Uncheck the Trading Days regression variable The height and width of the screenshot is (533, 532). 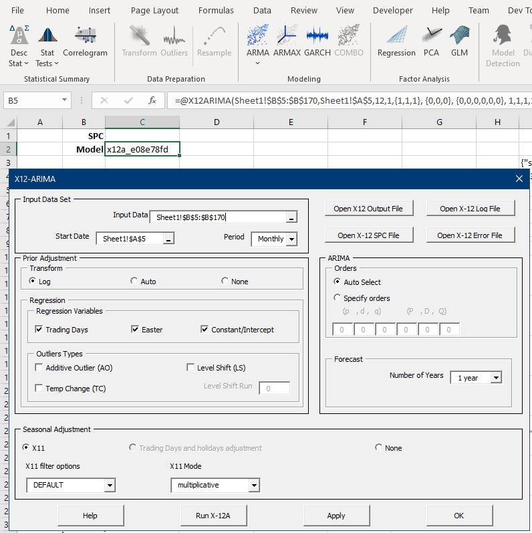(39, 329)
